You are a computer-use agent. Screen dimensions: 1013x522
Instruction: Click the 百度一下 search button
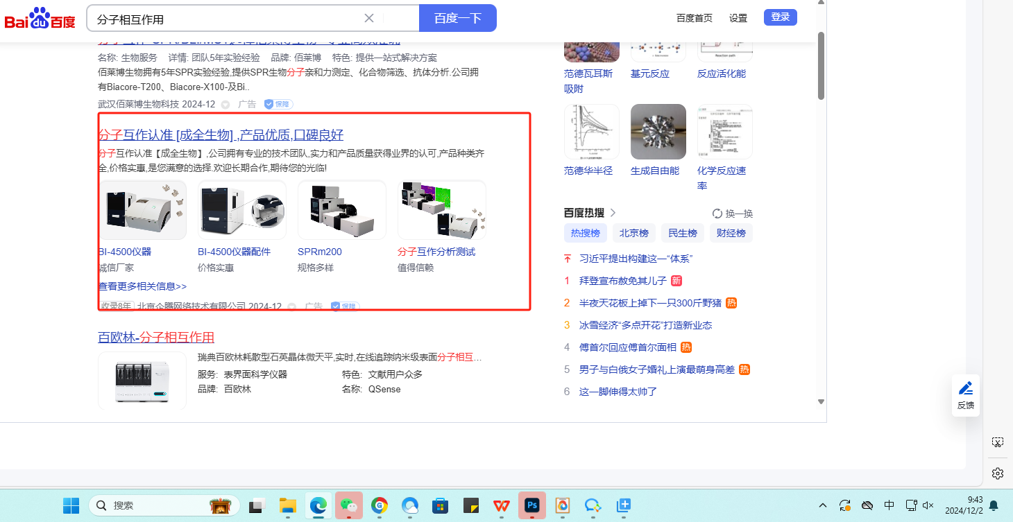458,18
